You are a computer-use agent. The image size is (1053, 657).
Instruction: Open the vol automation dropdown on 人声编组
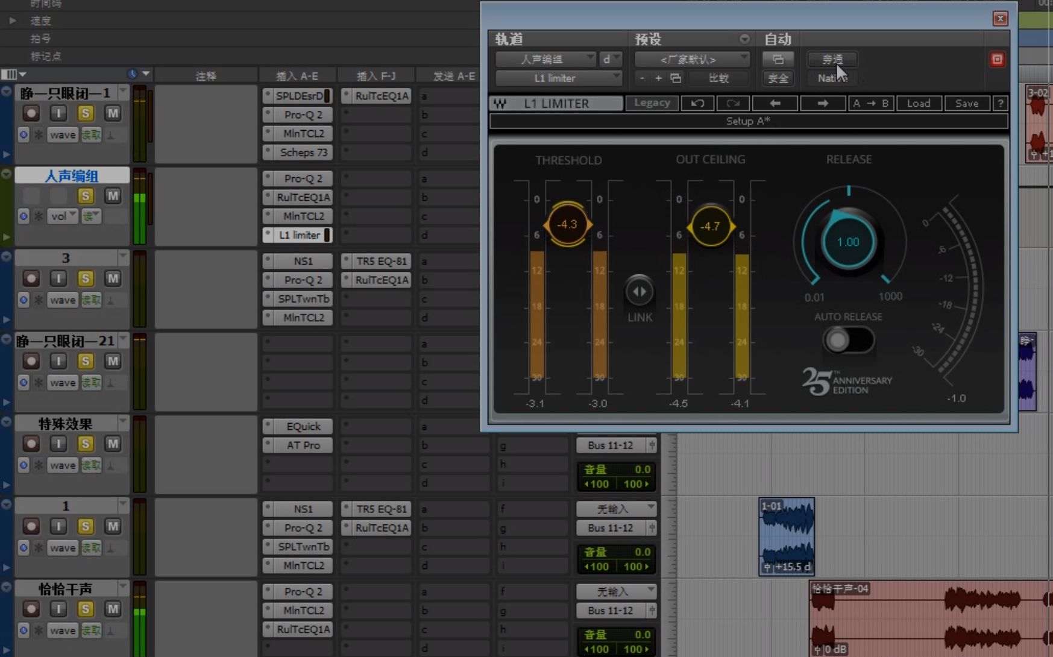62,216
